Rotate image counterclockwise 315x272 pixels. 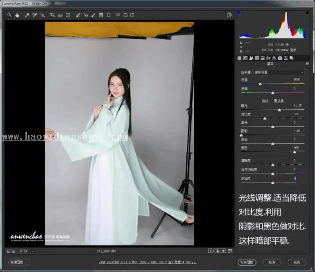tap(126, 15)
